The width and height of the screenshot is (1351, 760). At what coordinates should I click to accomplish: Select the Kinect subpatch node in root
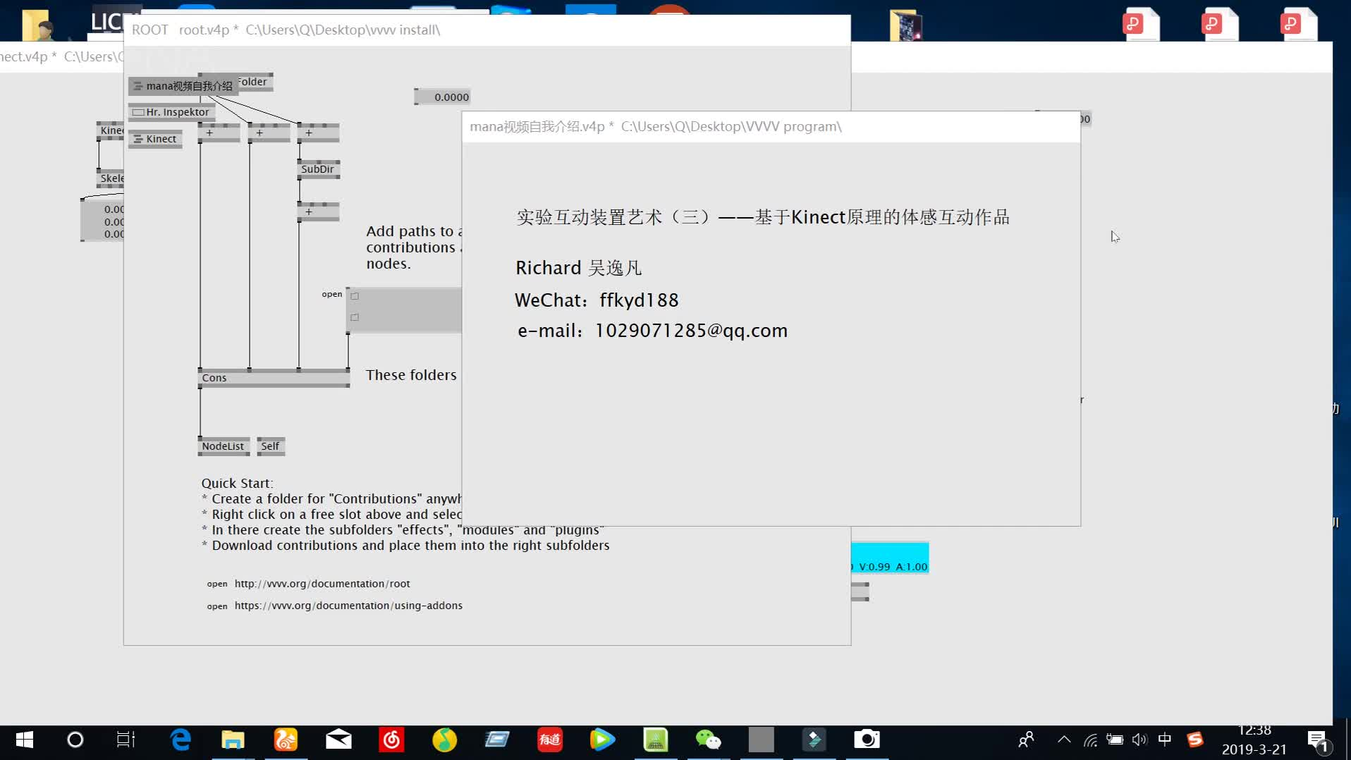point(155,139)
